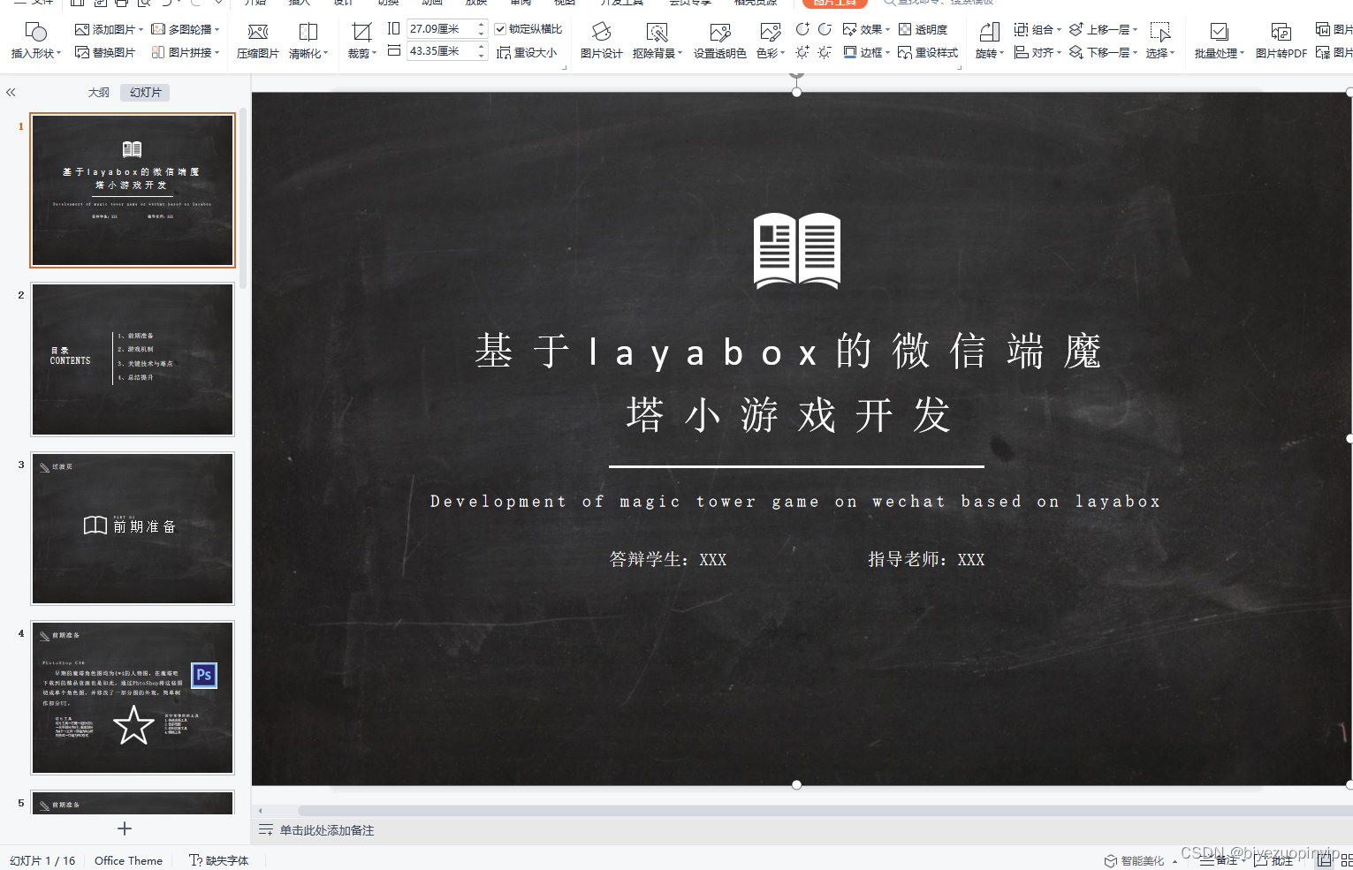The height and width of the screenshot is (870, 1353).
Task: Increase picture height with up stepper
Action: pos(481,25)
